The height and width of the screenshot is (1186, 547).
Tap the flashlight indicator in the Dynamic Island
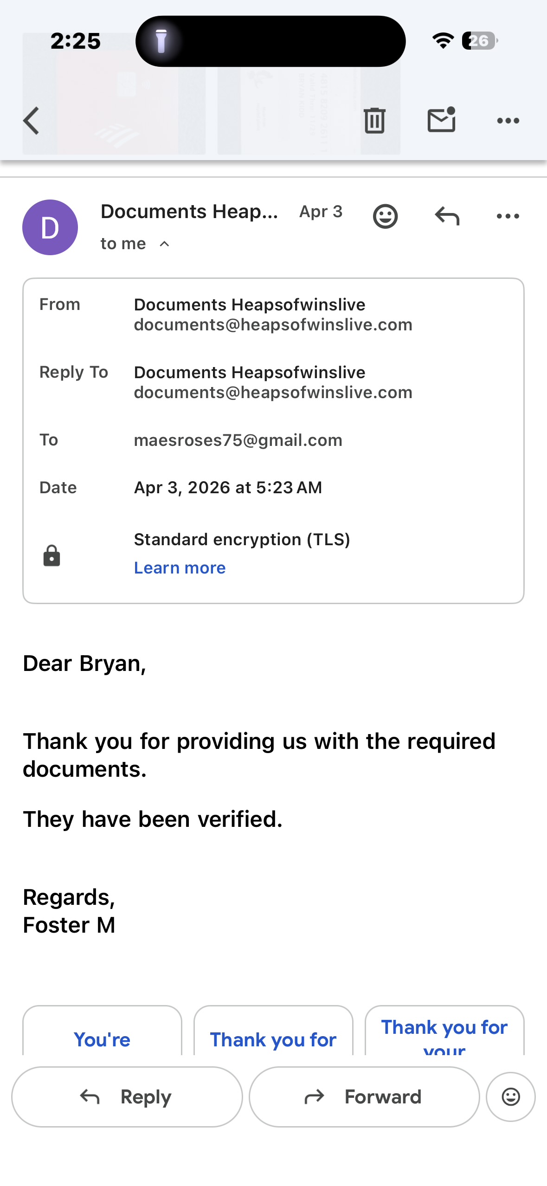[x=161, y=41]
